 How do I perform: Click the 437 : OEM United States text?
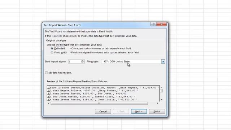pos(117,61)
